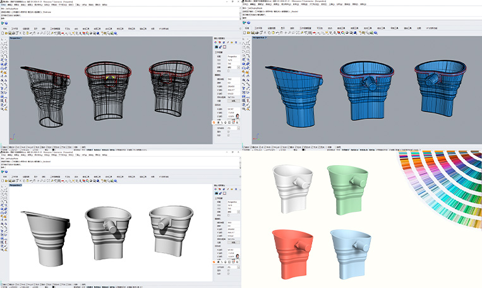The height and width of the screenshot is (288, 482).
Task: Toggle 锁定 lock checkbox in wireframe viewport properties
Action: click(229, 71)
